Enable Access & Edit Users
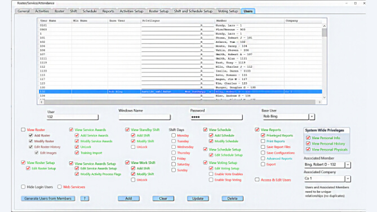Screen dimensions: 377x212 257,180
